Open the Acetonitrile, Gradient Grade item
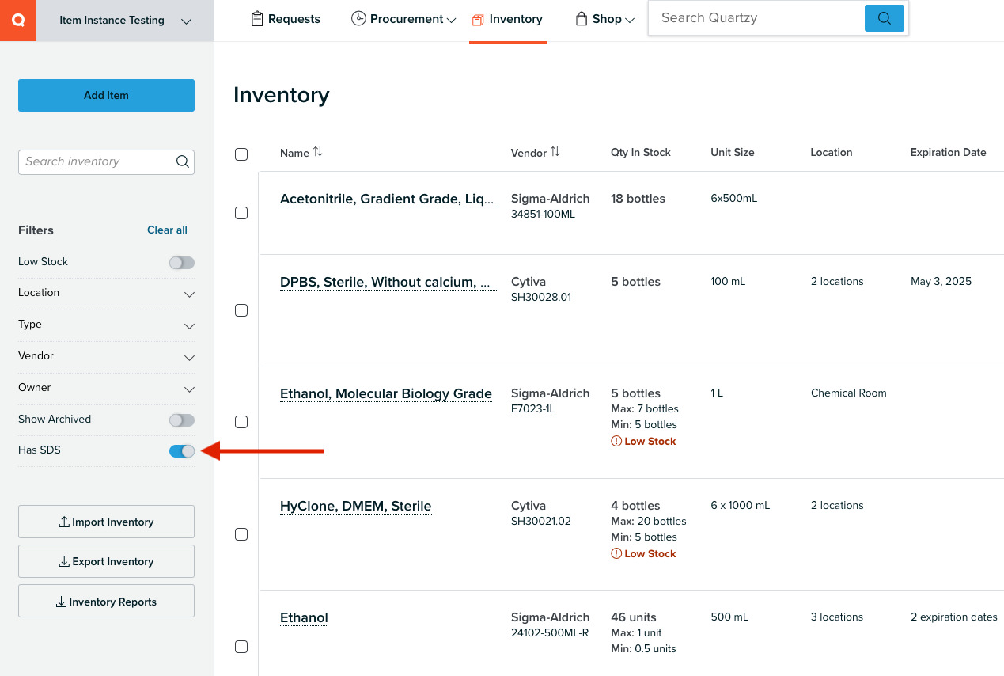1004x676 pixels. (387, 199)
